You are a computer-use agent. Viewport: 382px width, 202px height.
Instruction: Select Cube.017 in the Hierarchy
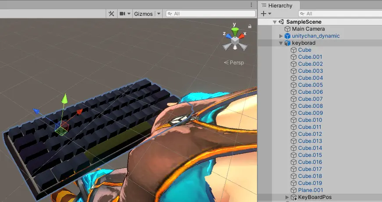310,169
